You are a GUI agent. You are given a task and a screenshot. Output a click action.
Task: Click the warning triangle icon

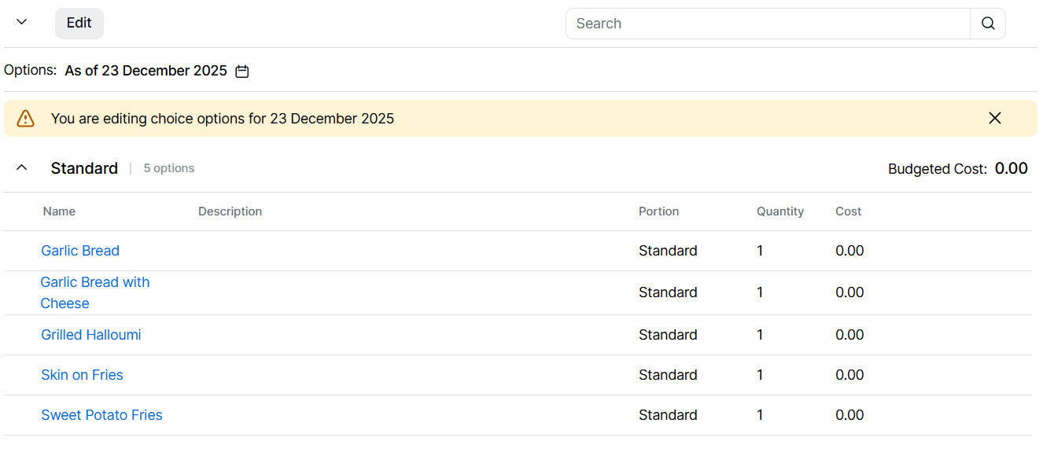coord(26,119)
